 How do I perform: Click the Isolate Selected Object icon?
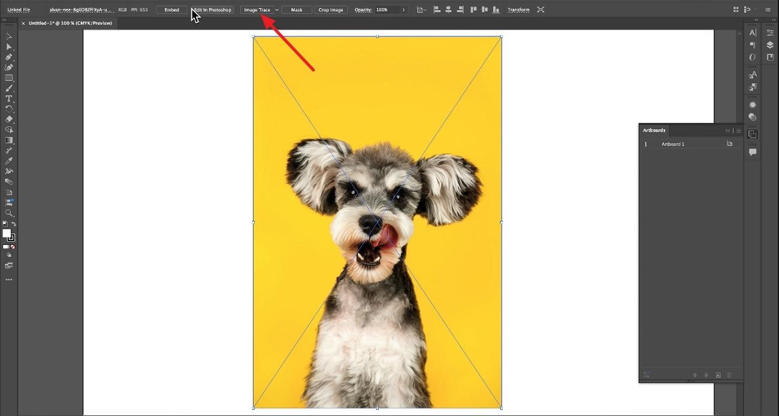(x=541, y=10)
